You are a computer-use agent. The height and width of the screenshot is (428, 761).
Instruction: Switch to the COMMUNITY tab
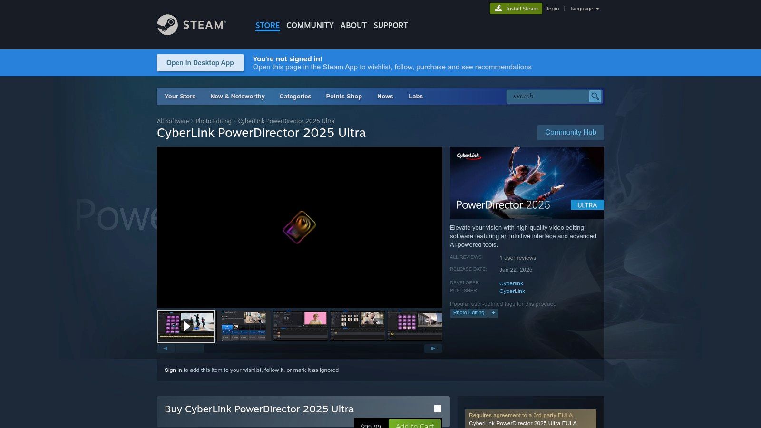pyautogui.click(x=310, y=25)
